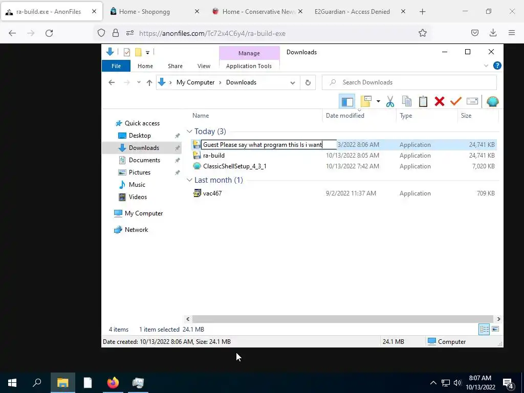The image size is (524, 393).
Task: Click the Explorer Help question mark icon
Action: [497, 65]
